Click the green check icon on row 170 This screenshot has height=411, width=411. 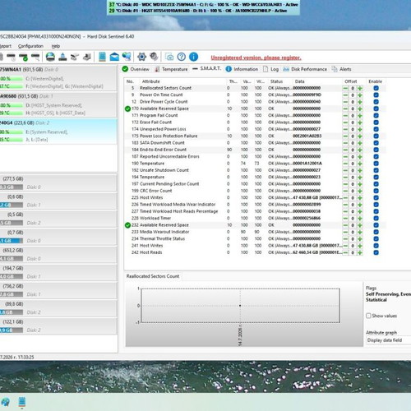click(127, 109)
